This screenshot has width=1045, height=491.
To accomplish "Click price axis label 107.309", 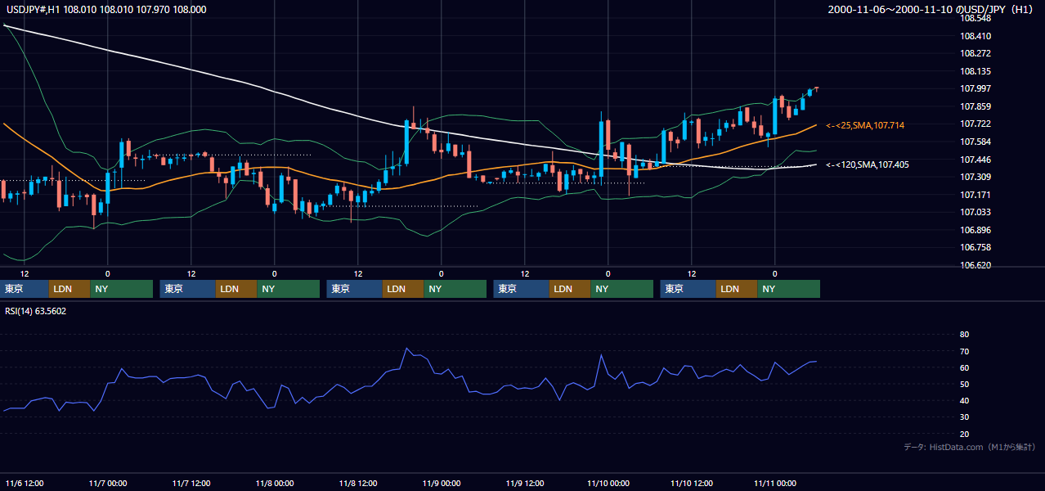I will coord(976,178).
